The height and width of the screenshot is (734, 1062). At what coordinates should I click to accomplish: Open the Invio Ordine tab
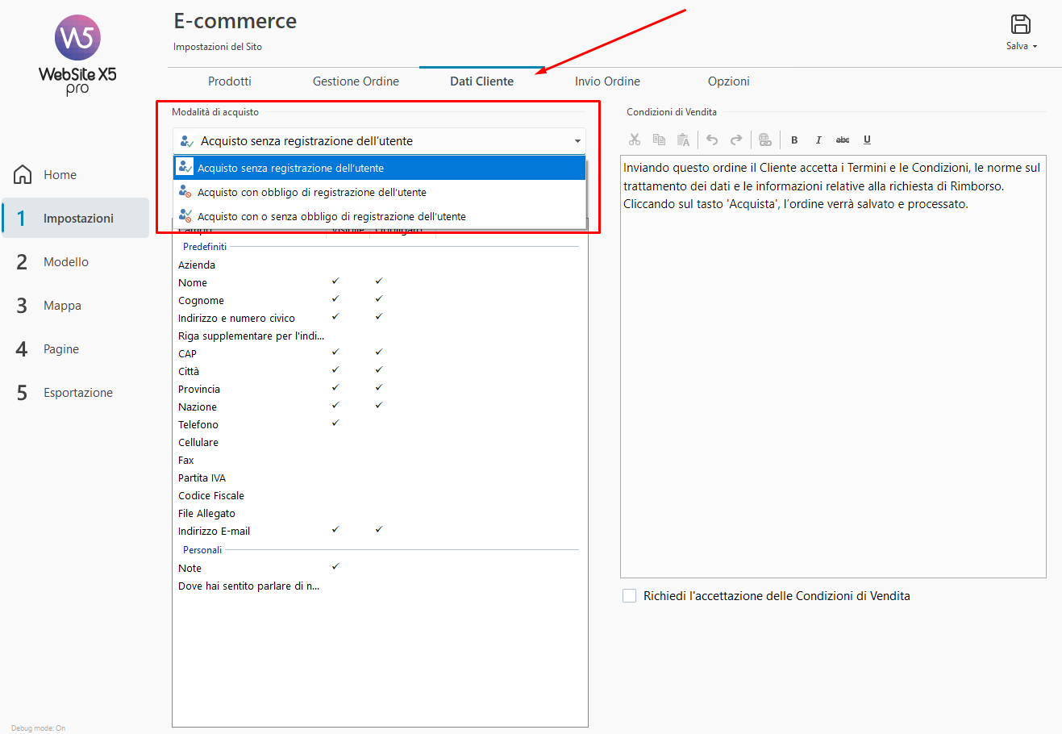607,81
